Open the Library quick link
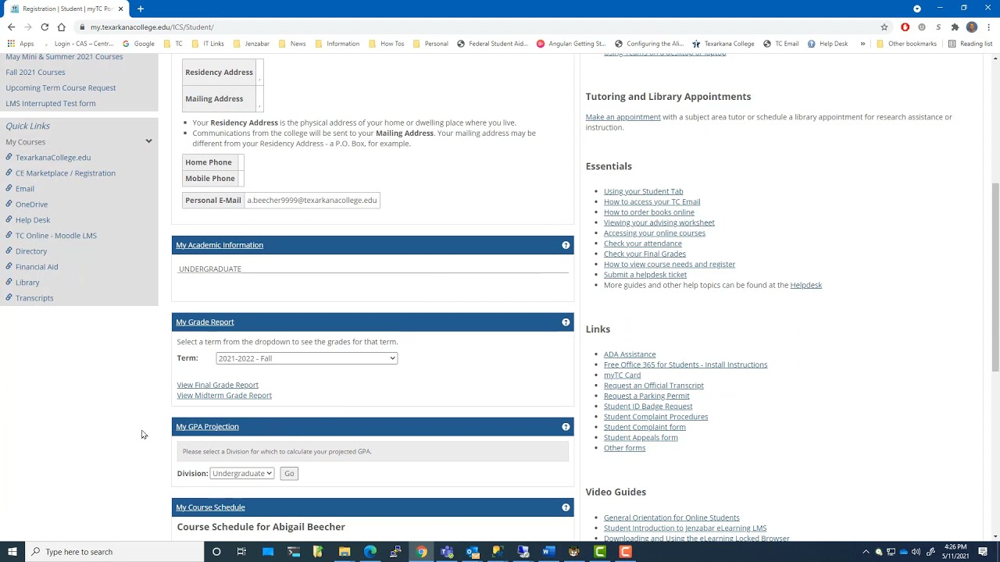The image size is (1000, 562). click(x=27, y=283)
